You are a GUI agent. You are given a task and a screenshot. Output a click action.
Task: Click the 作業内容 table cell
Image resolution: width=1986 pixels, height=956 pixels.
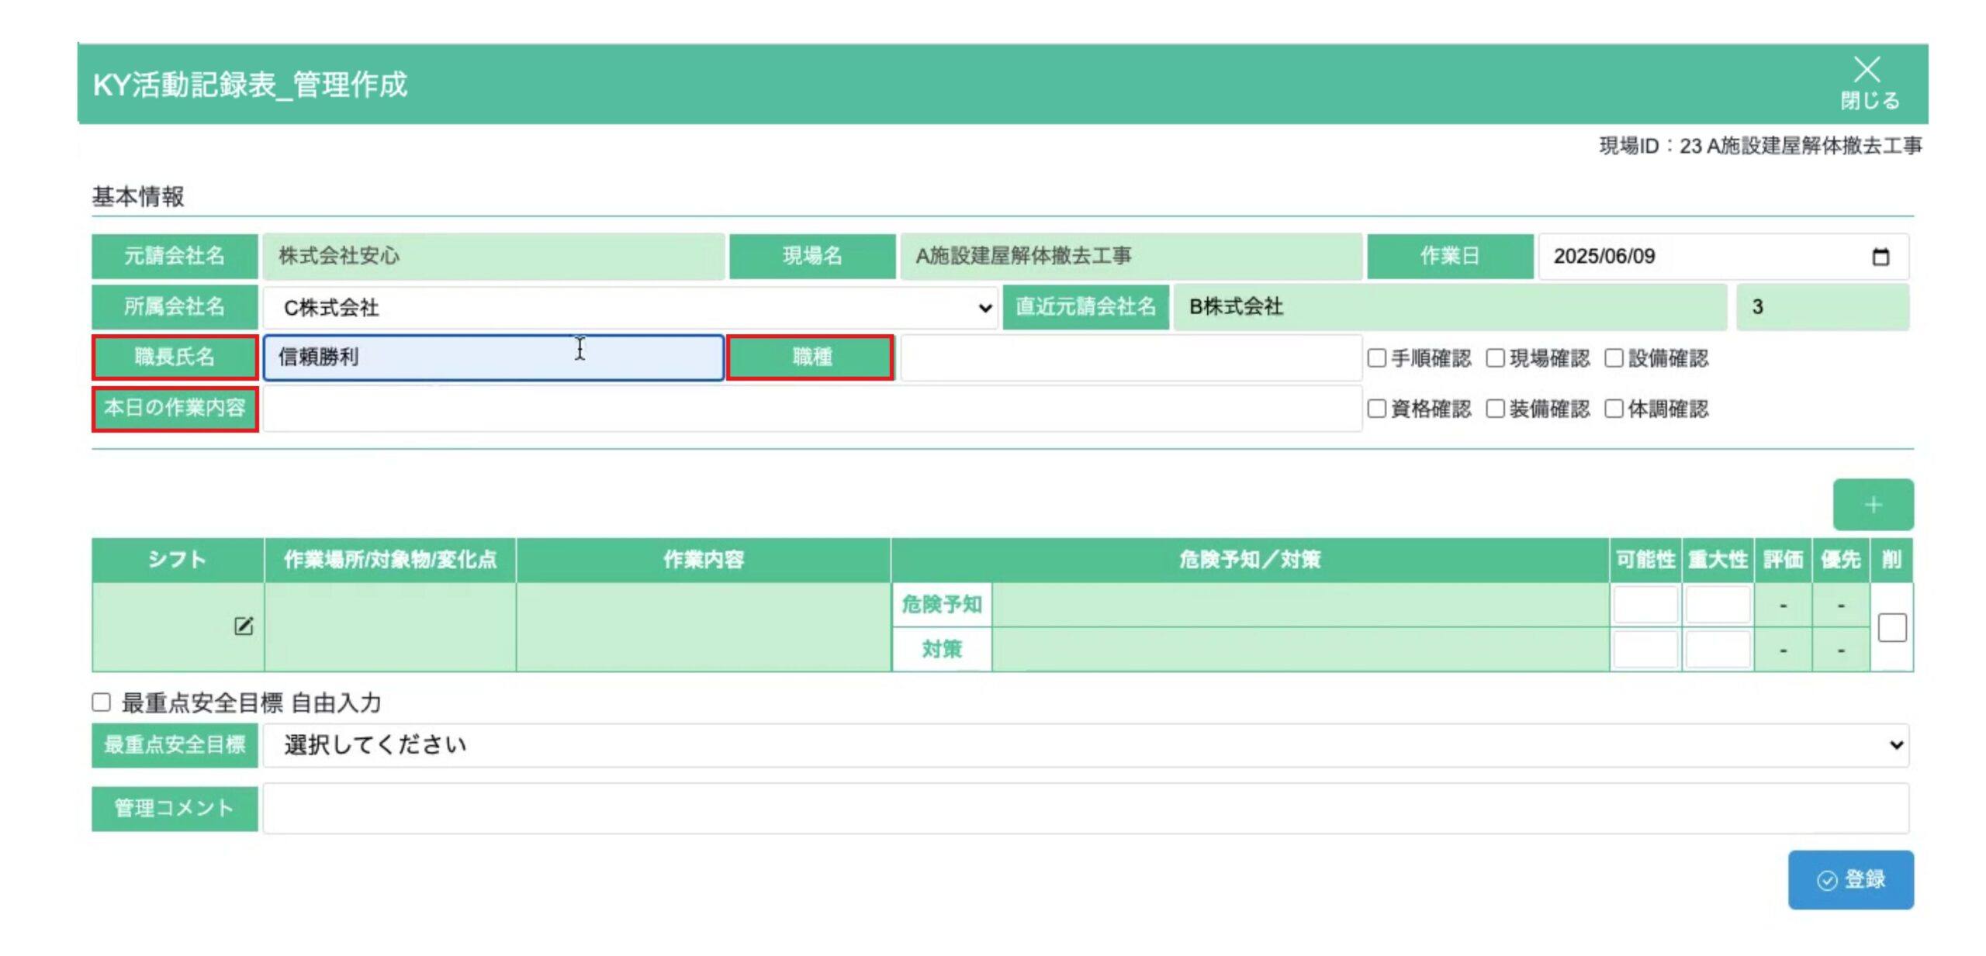coord(704,626)
